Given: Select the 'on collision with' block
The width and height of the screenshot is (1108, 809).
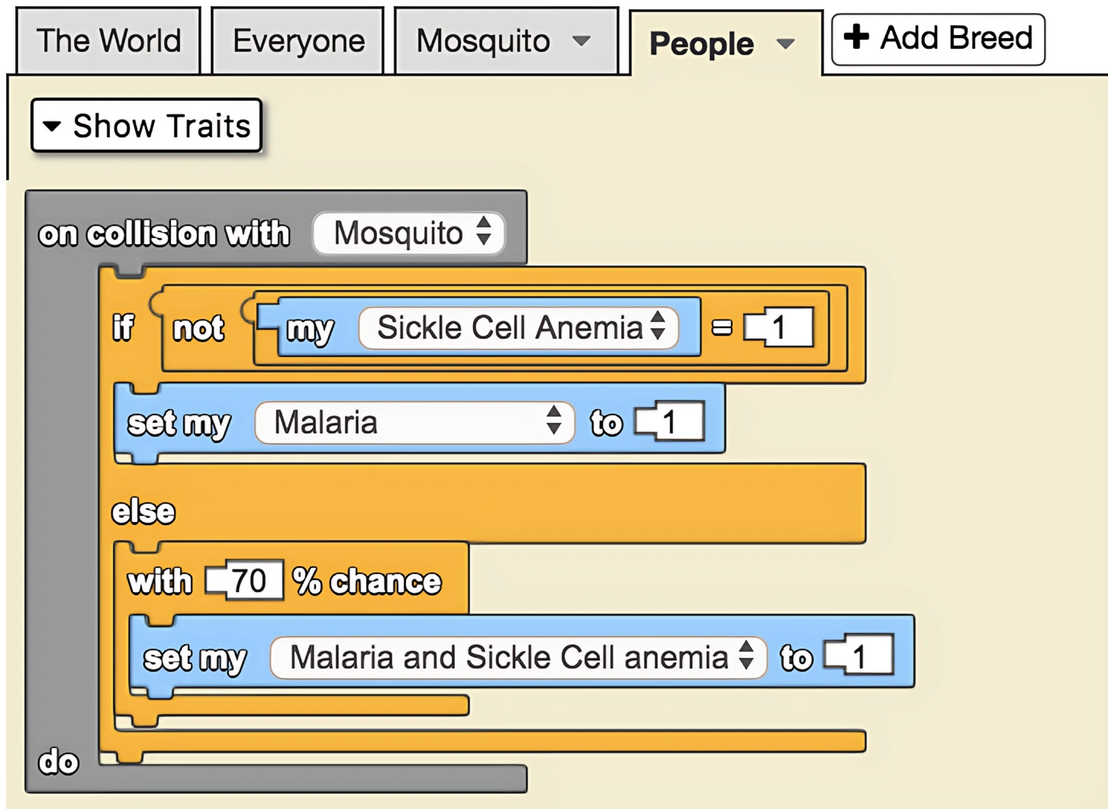Looking at the screenshot, I should click(164, 234).
